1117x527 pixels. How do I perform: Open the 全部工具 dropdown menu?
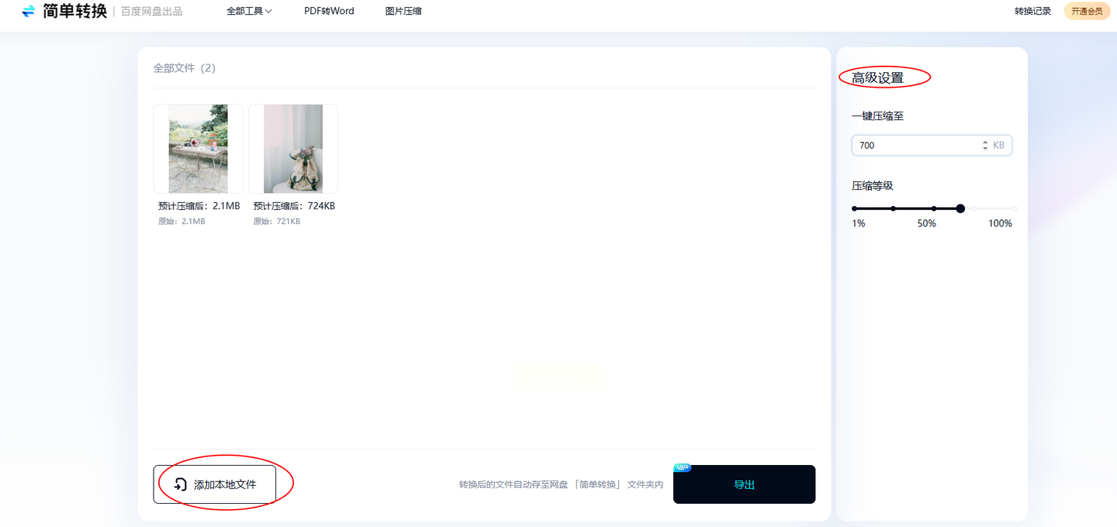[249, 12]
